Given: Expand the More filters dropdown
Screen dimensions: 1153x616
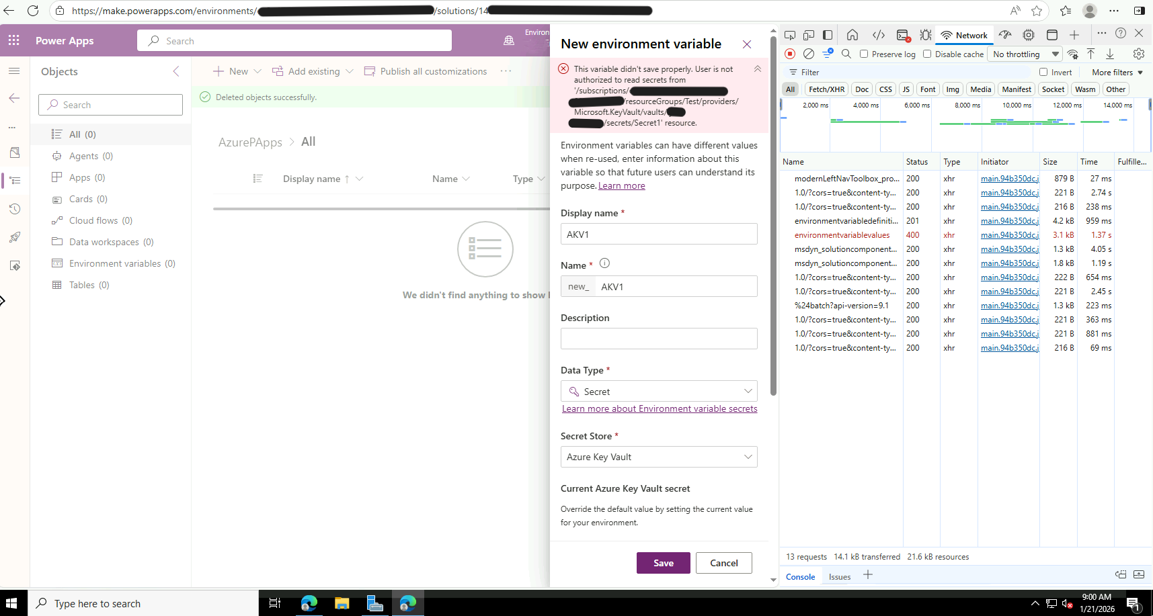Looking at the screenshot, I should [x=1117, y=72].
